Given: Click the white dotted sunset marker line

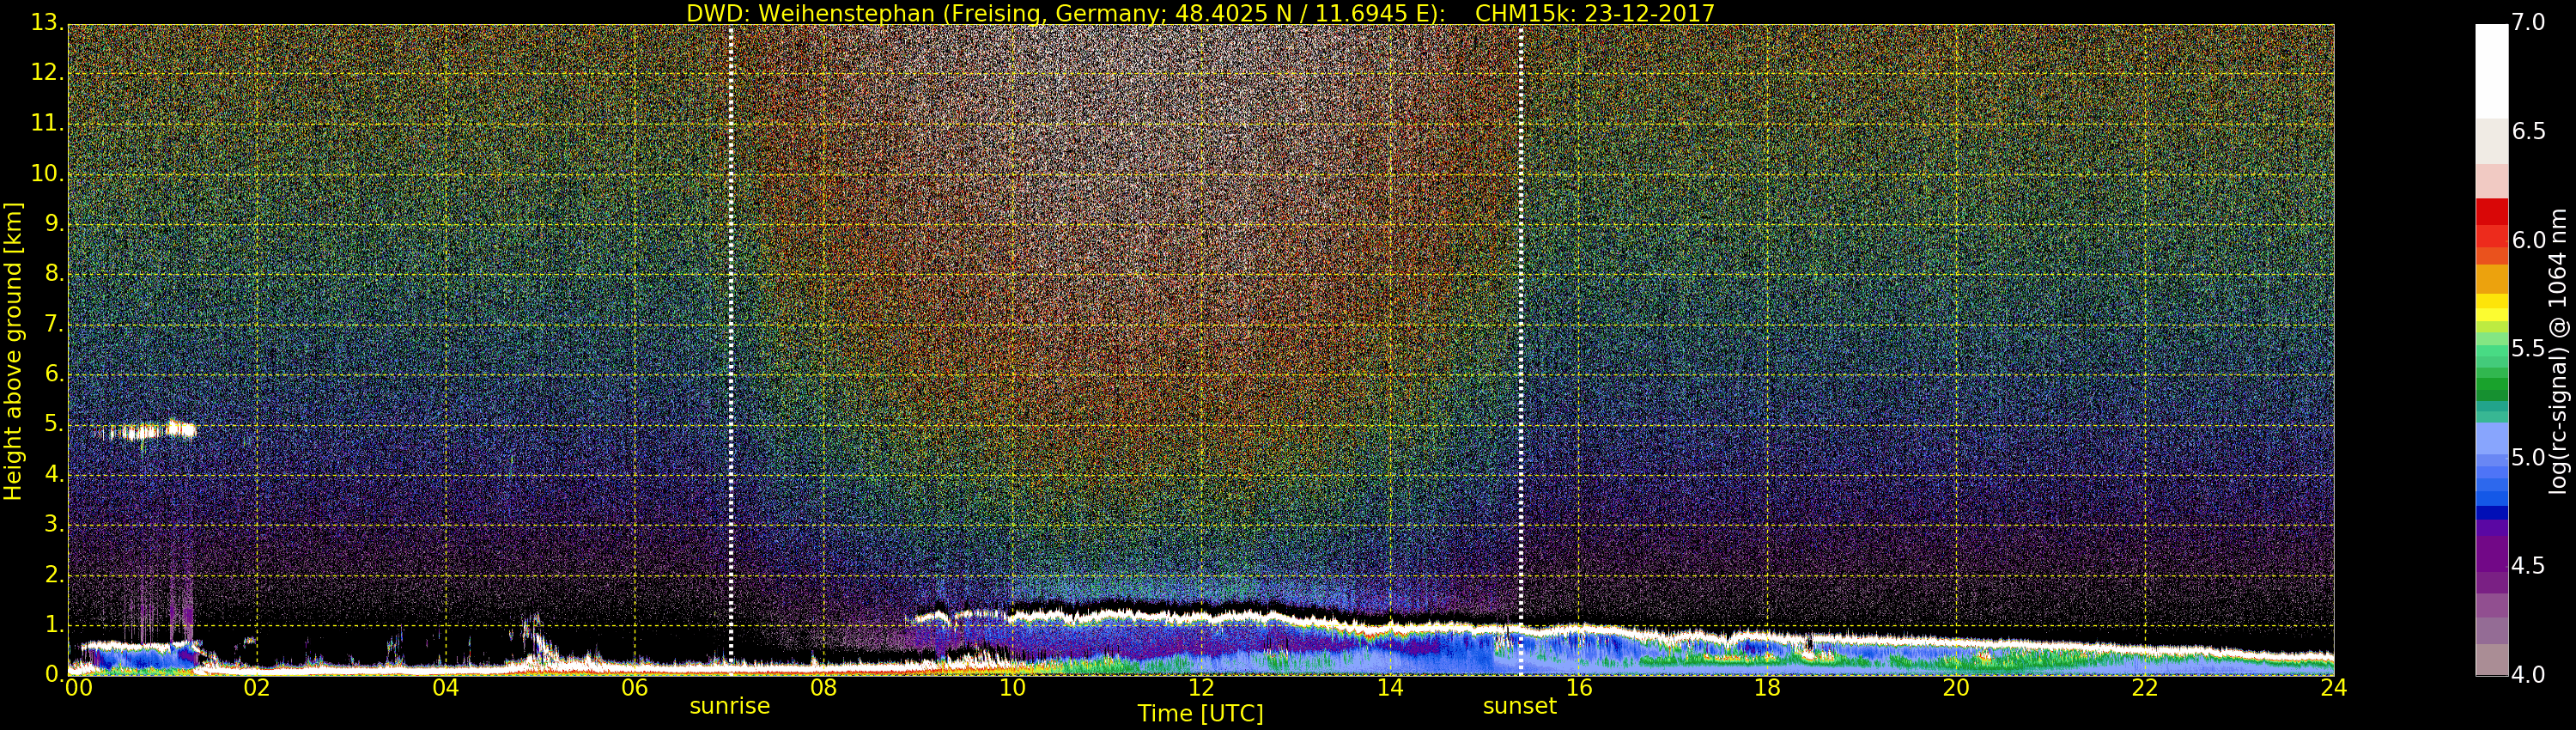Looking at the screenshot, I should 1520,350.
